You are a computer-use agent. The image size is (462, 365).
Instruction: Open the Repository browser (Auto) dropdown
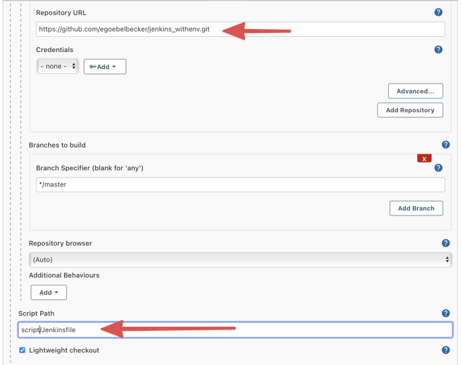pos(240,260)
